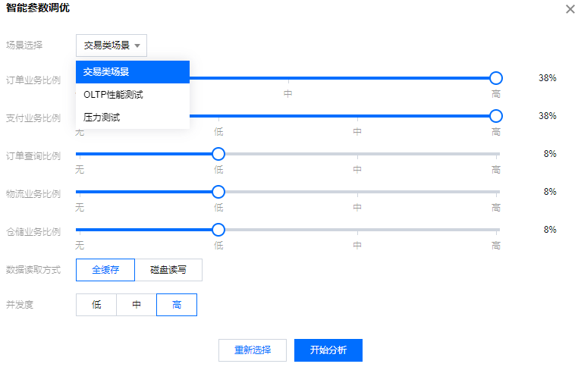578x367 pixels.
Task: Click the 订单查询比例 slider handle
Action: coord(218,154)
